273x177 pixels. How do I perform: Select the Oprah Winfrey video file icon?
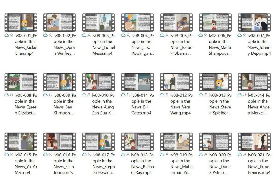[60, 22]
